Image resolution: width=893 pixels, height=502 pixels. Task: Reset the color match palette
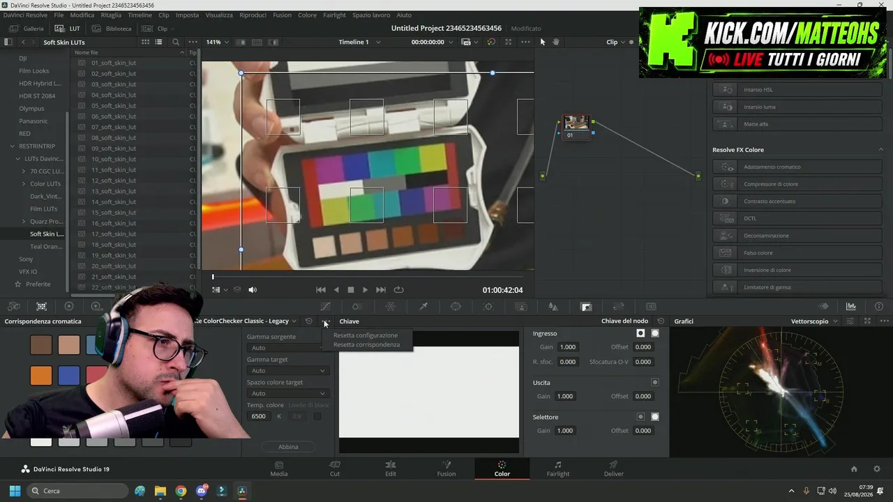[x=308, y=321]
